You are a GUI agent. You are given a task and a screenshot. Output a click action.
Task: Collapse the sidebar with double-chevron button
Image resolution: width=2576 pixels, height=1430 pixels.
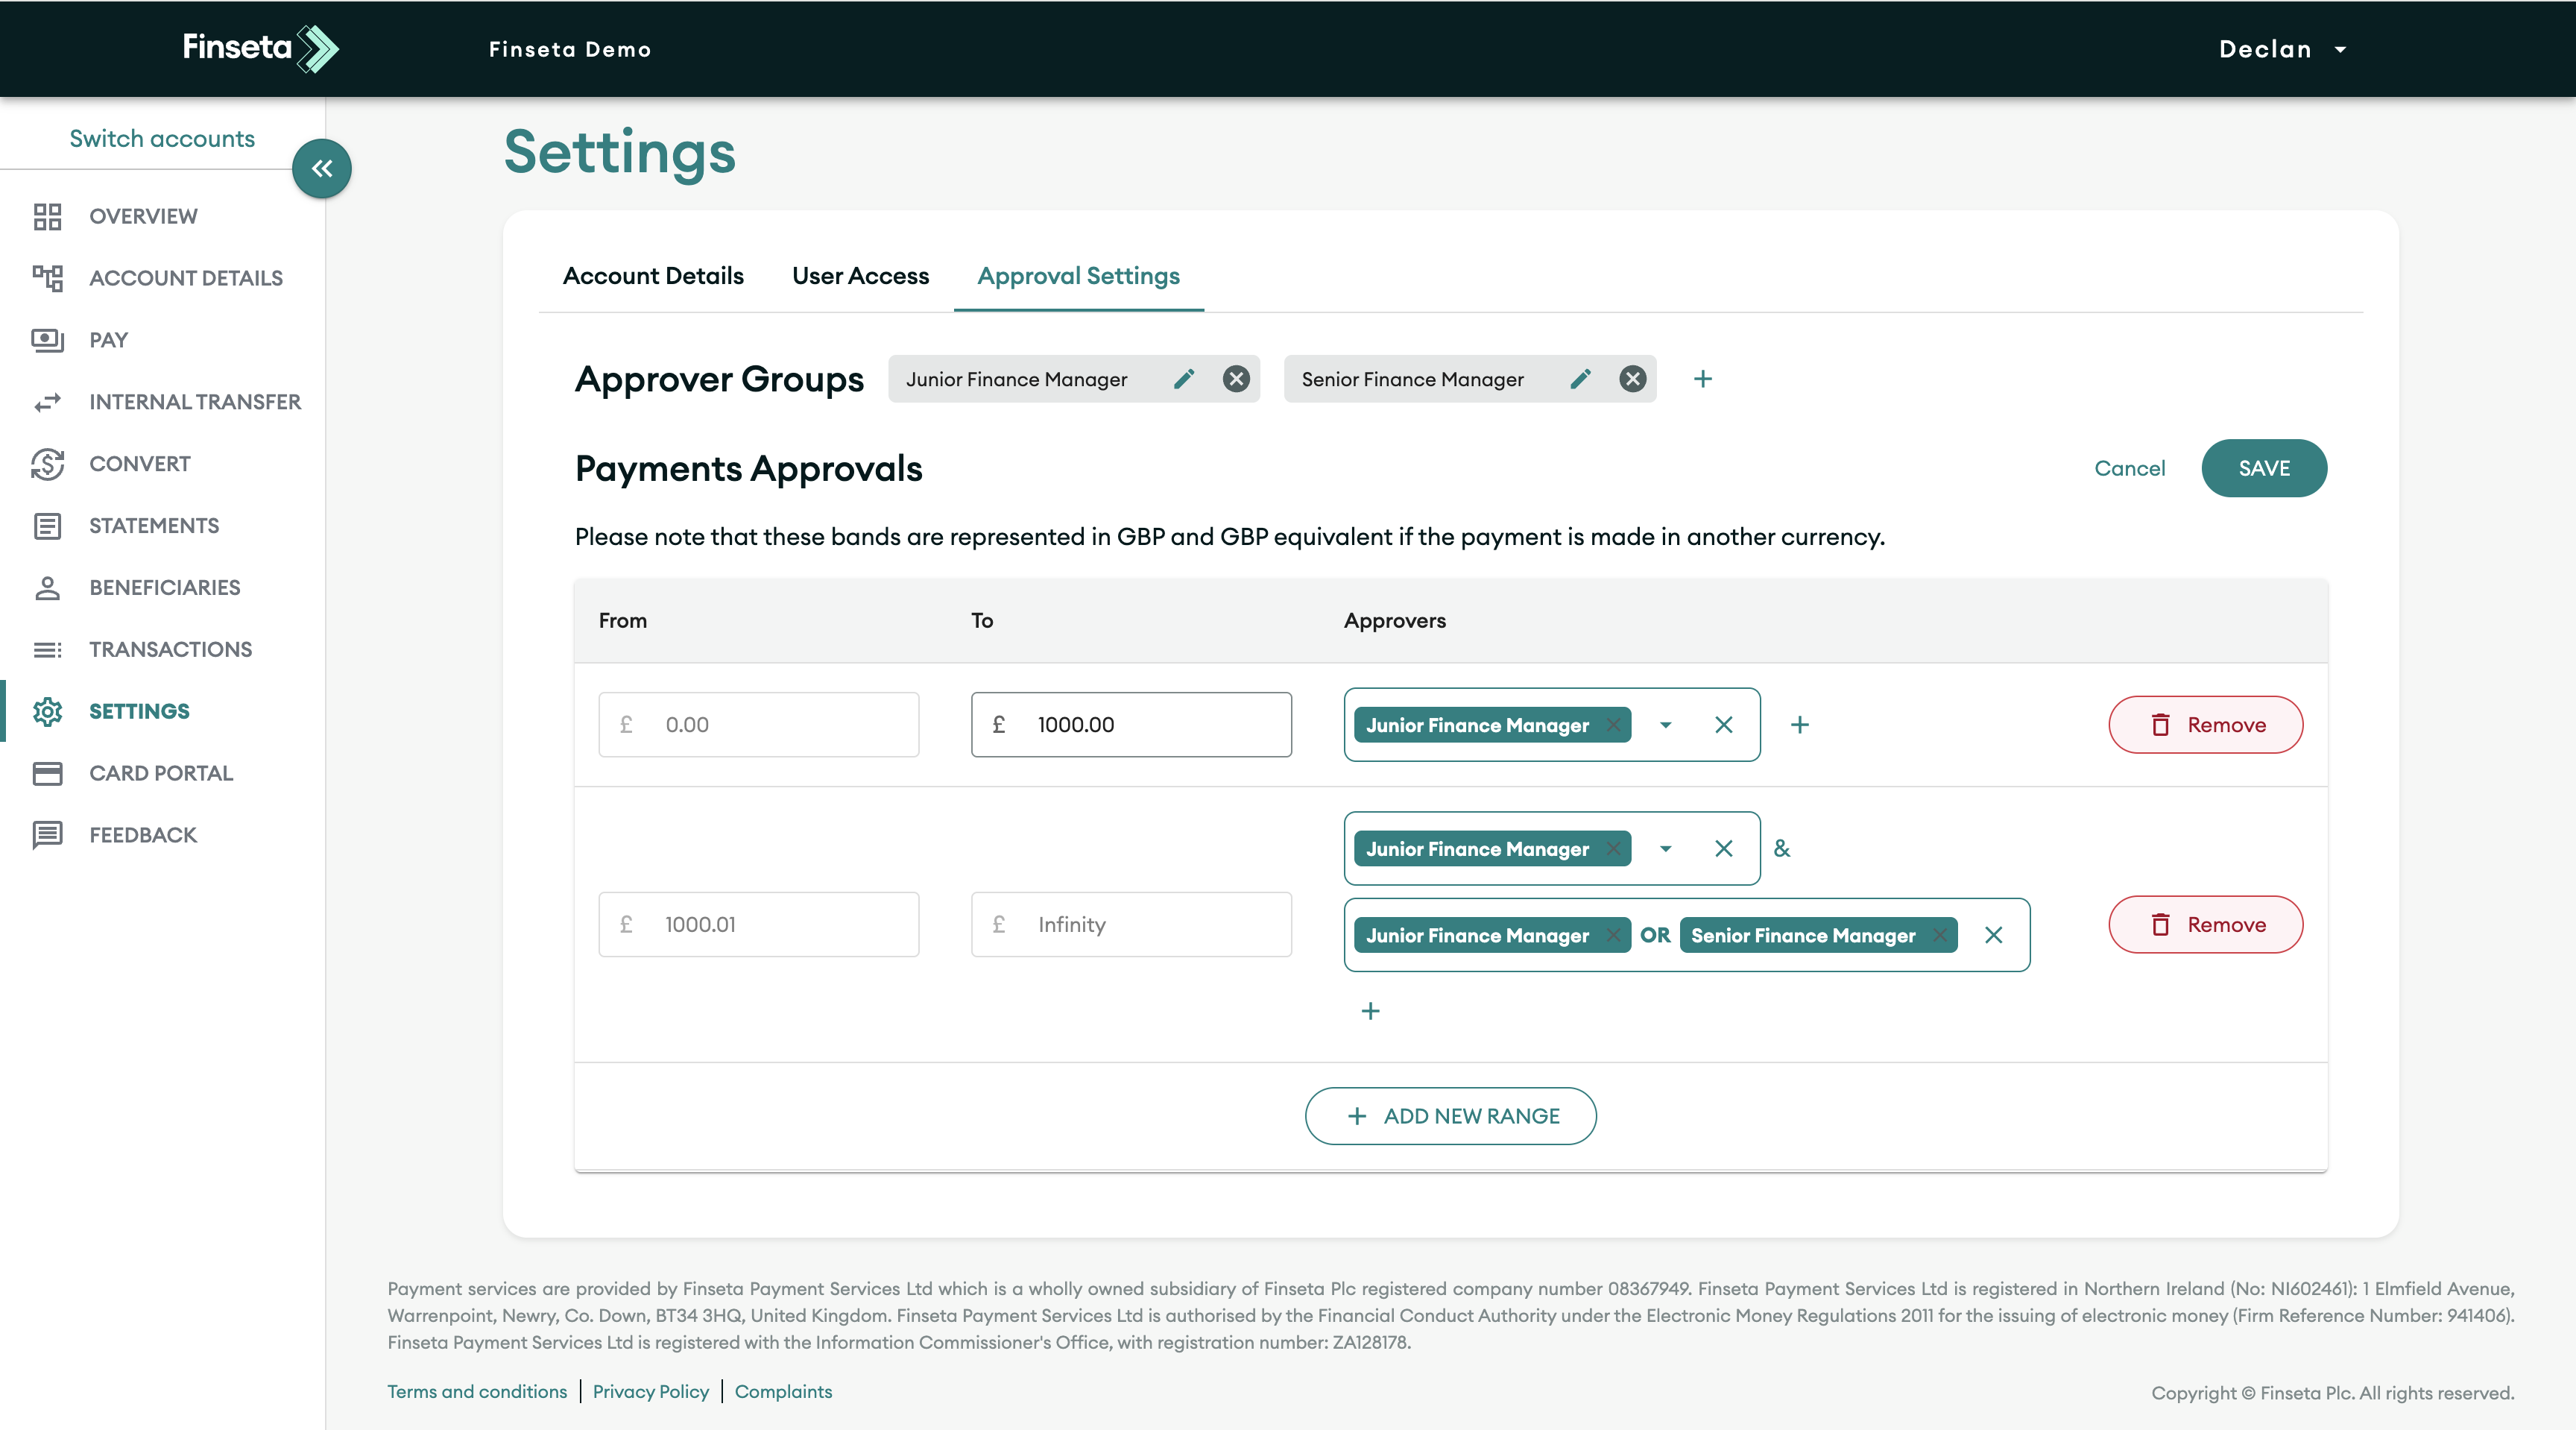[321, 168]
